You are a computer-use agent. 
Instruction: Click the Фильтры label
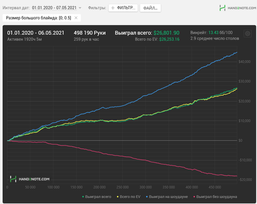(97, 8)
